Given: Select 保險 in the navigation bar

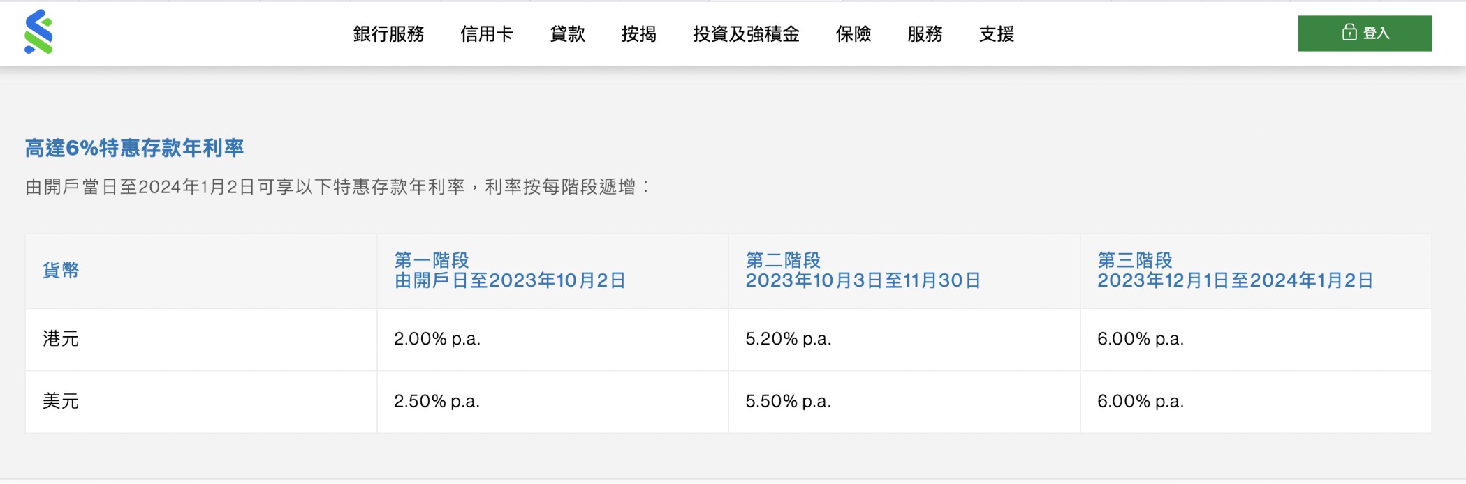Looking at the screenshot, I should tap(853, 34).
